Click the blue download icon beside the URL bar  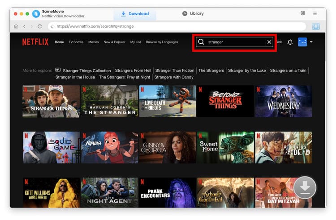tap(316, 26)
